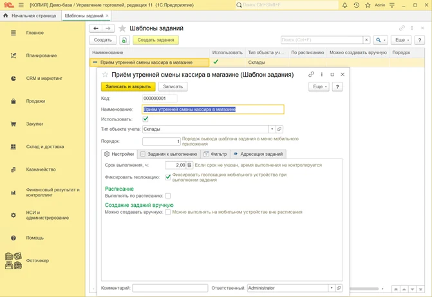Expand Тип объекта учета dropdown
The image size is (432, 297).
click(272, 129)
